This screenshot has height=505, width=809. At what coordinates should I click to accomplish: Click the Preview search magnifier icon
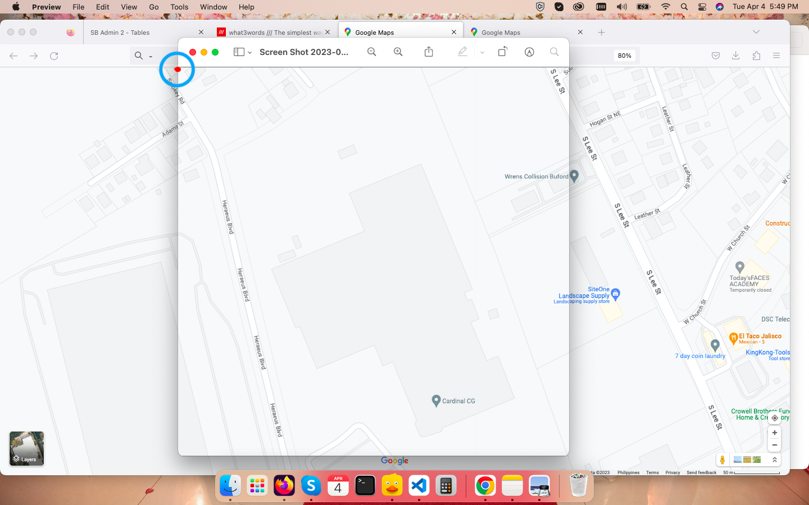[x=554, y=52]
